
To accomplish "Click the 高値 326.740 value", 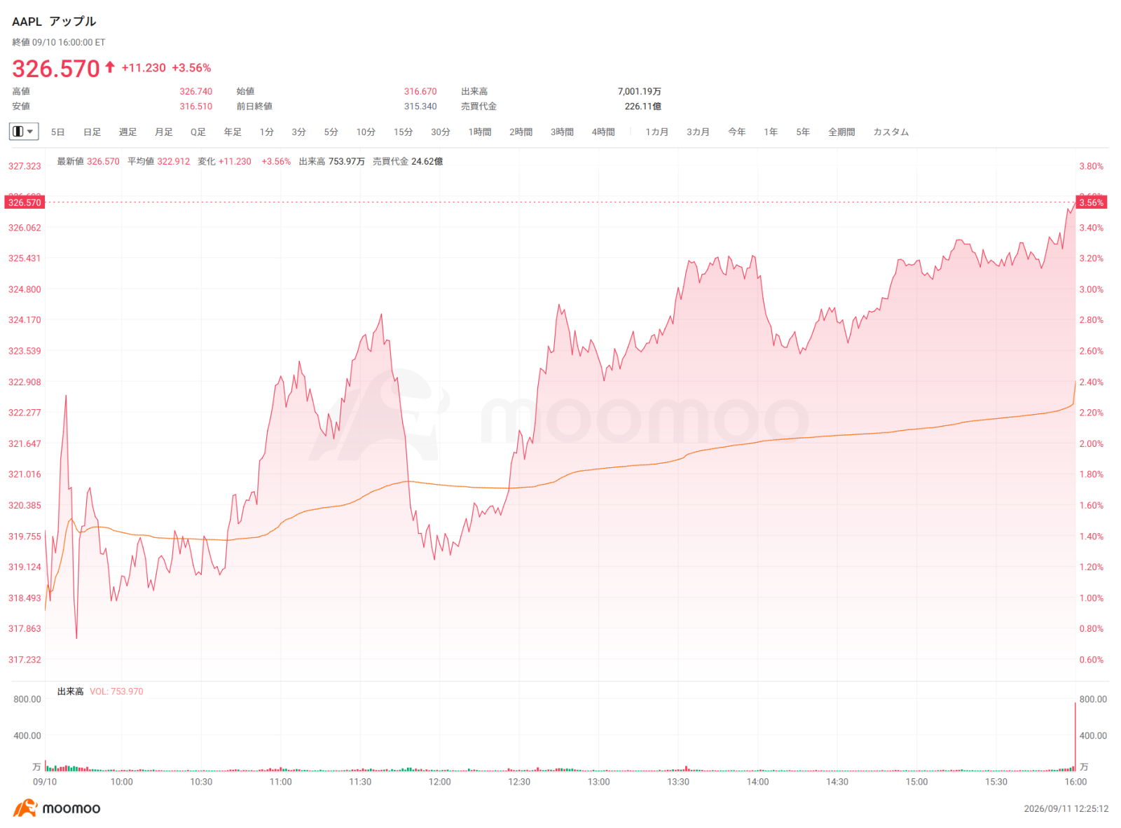I will coord(195,91).
